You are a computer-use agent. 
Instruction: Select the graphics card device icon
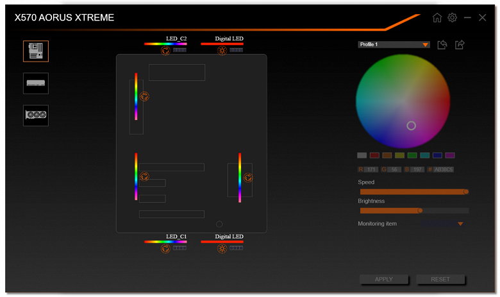tap(36, 115)
